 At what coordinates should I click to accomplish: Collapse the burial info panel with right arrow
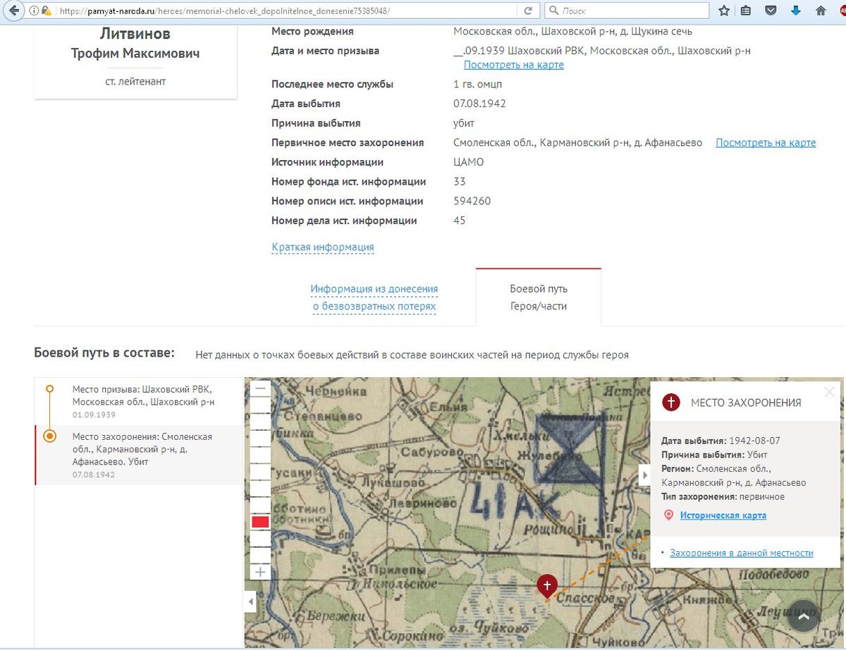[644, 475]
